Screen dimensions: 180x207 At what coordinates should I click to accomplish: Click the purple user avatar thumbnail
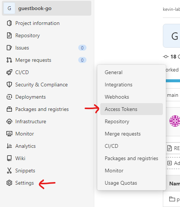click(175, 121)
